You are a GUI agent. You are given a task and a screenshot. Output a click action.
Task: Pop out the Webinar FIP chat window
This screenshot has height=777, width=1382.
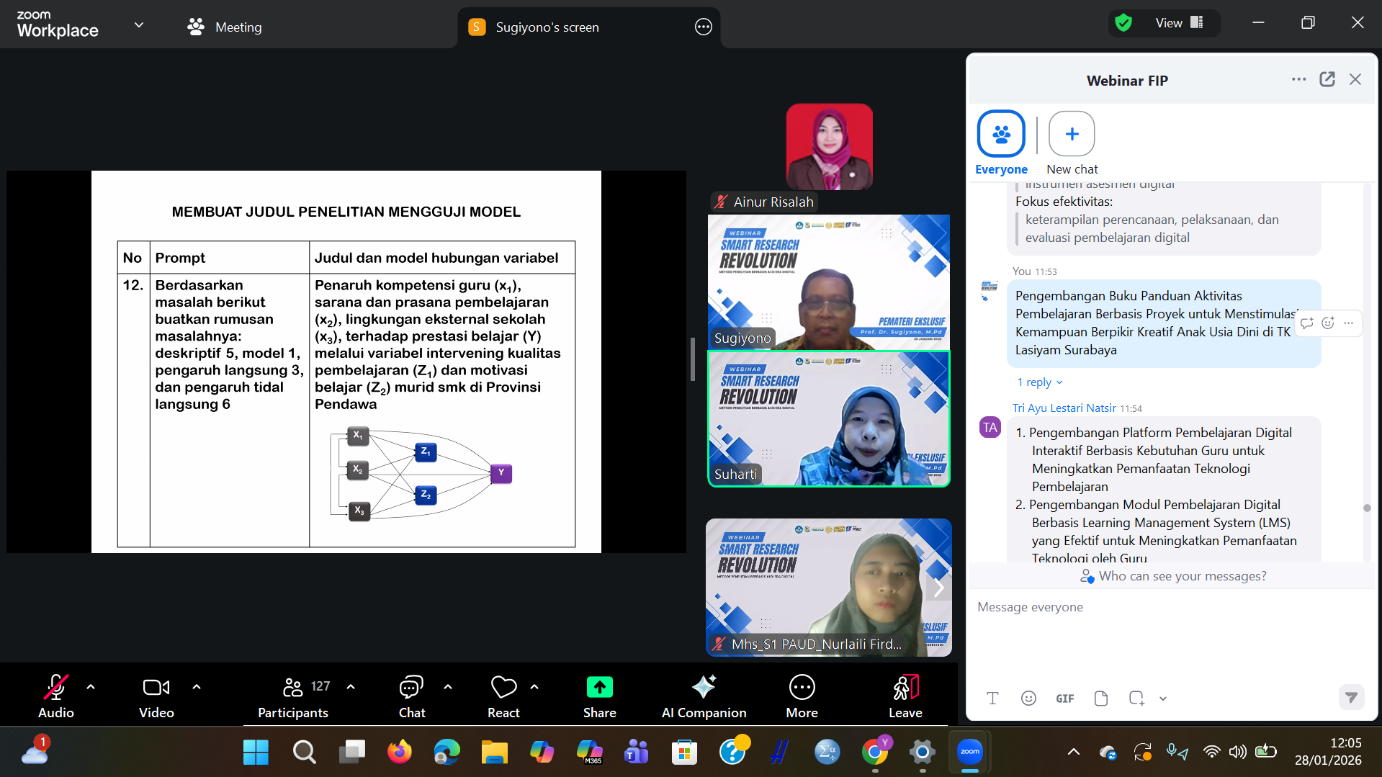coord(1327,79)
